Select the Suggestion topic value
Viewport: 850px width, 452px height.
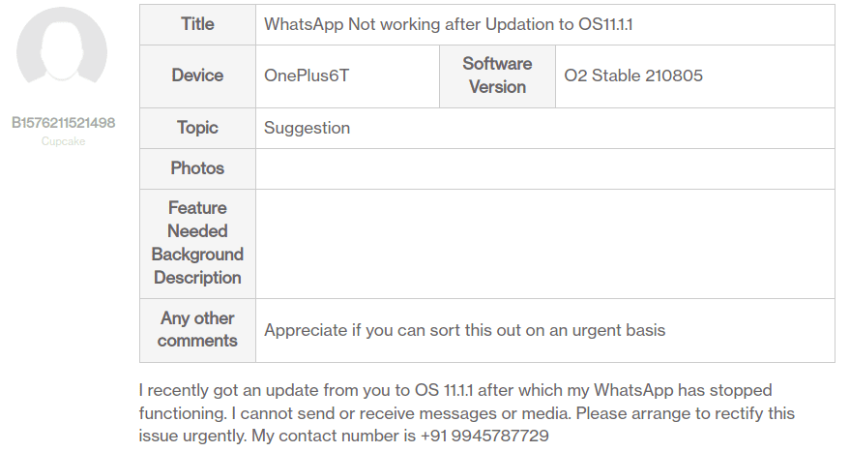[307, 128]
